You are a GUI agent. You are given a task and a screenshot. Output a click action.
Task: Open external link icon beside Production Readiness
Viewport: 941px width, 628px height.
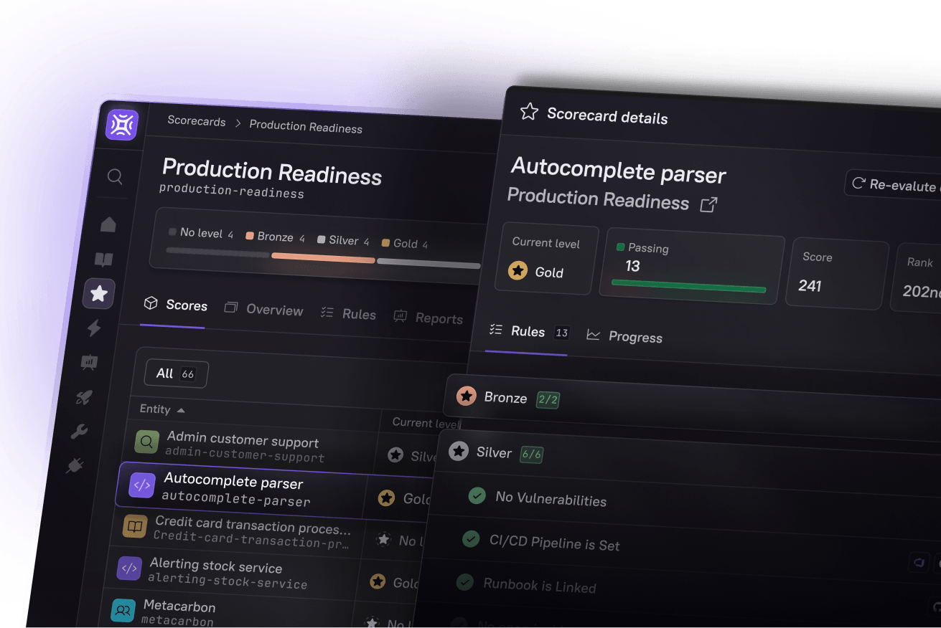[x=708, y=205]
